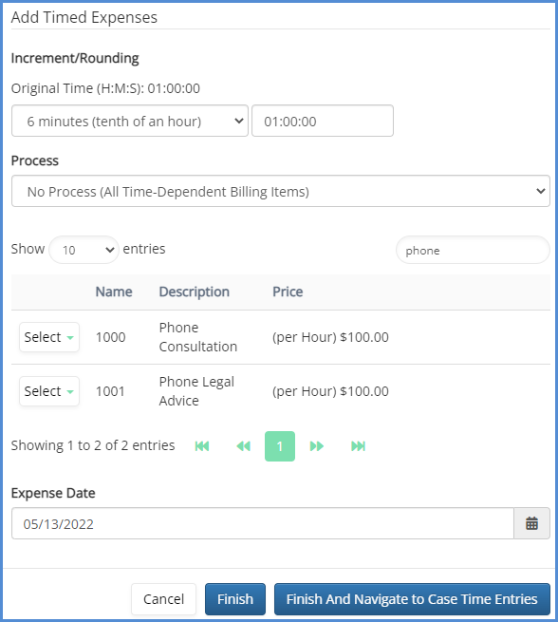Viewport: 558px width, 622px height.
Task: Click the rounded time 01:00:00 field
Action: (323, 121)
